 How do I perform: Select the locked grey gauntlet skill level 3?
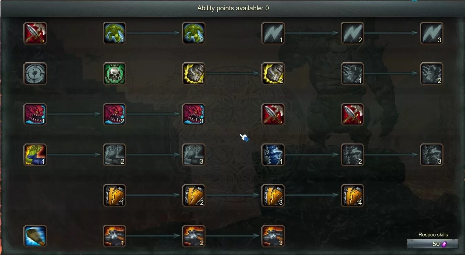194,155
